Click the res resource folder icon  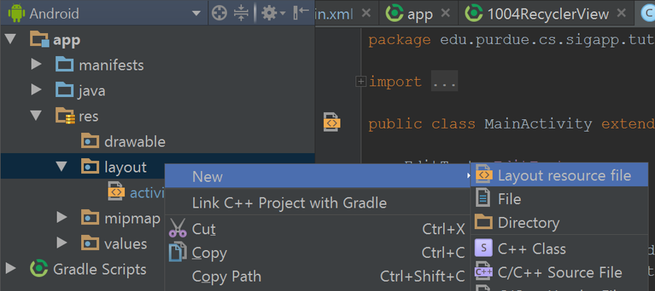[x=65, y=116]
